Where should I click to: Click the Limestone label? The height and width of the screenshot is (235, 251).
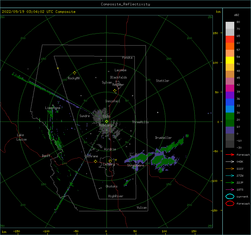coord(53,108)
